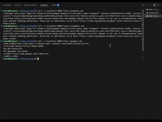
Task: Close the terminal panel
Action: (x=158, y=5)
